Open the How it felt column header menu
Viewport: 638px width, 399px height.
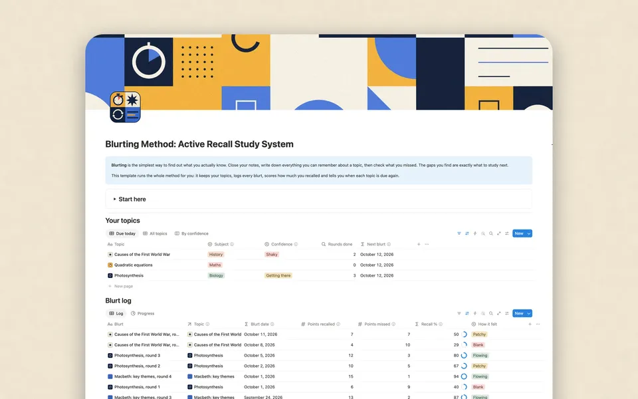click(484, 324)
